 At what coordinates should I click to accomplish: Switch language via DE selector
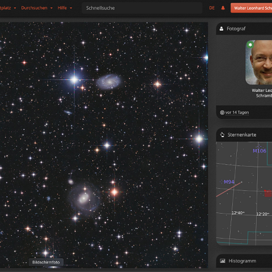pos(212,8)
